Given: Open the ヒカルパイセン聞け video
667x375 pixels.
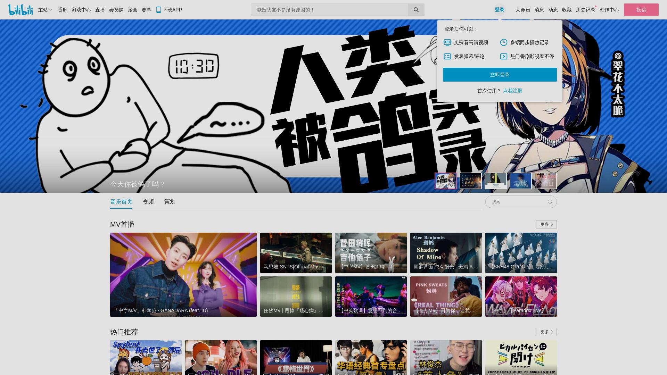Looking at the screenshot, I should 521,358.
